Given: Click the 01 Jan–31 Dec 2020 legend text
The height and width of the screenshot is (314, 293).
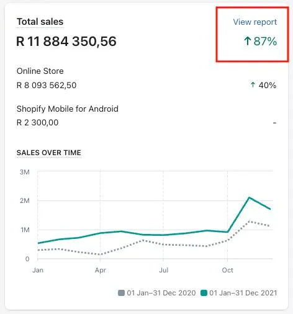Looking at the screenshot, I should pyautogui.click(x=161, y=293).
